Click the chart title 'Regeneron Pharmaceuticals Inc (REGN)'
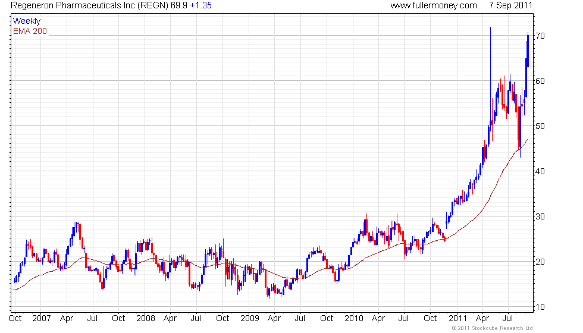Image resolution: width=583 pixels, height=333 pixels. click(90, 5)
